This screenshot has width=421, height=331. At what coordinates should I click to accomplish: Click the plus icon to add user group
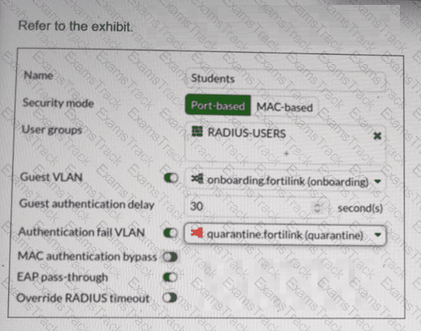click(x=286, y=154)
